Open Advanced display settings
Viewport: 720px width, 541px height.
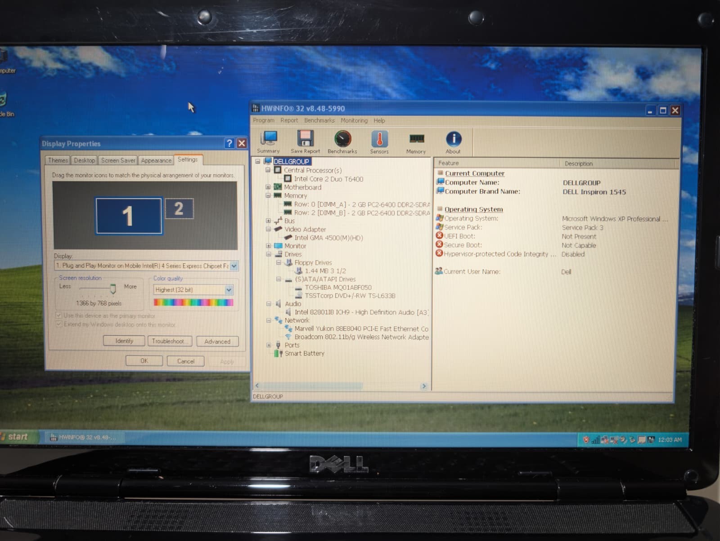pyautogui.click(x=217, y=341)
